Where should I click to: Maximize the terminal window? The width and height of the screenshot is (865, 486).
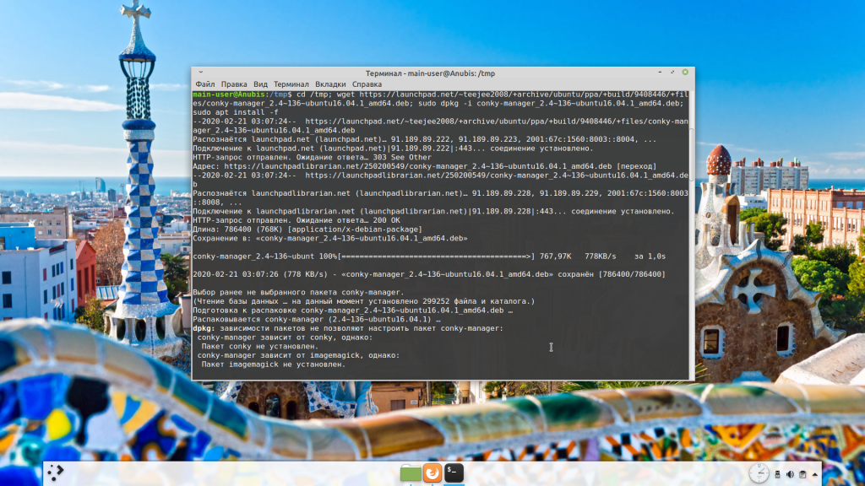pyautogui.click(x=672, y=73)
